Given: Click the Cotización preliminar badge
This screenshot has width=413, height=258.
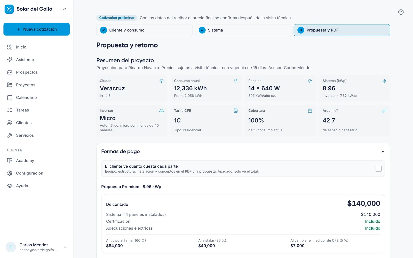Looking at the screenshot, I should (x=117, y=18).
